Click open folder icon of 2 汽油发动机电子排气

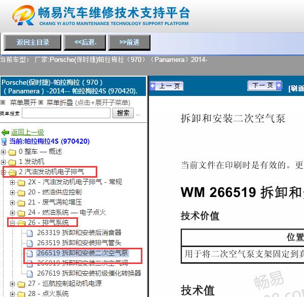(12, 172)
